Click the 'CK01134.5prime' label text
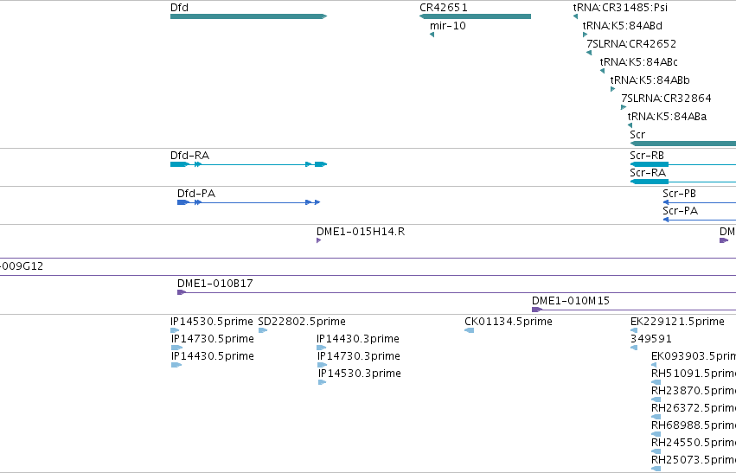736x473 pixels. point(509,322)
